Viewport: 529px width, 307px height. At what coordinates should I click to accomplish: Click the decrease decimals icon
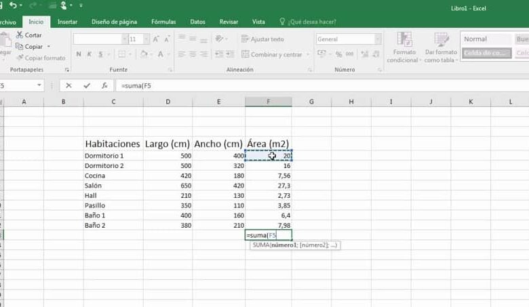pyautogui.click(x=376, y=54)
